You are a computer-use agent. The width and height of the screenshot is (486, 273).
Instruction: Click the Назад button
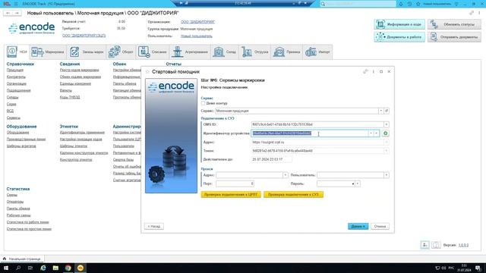[x=154, y=226]
